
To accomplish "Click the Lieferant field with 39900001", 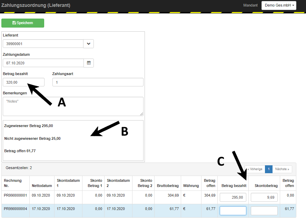I will tap(43, 44).
